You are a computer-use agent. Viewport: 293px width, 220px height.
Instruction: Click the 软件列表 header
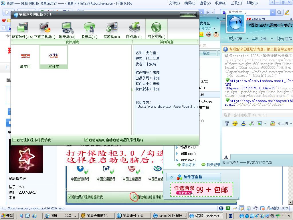[72, 42]
